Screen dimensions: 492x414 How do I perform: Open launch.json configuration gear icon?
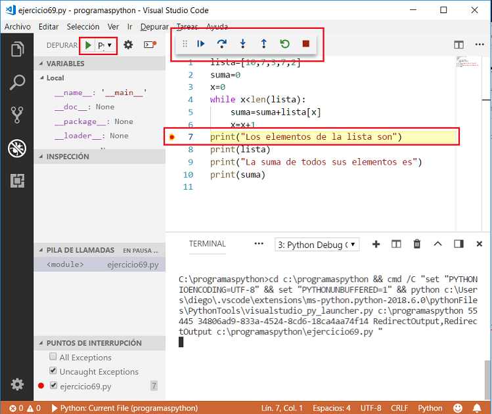click(128, 45)
